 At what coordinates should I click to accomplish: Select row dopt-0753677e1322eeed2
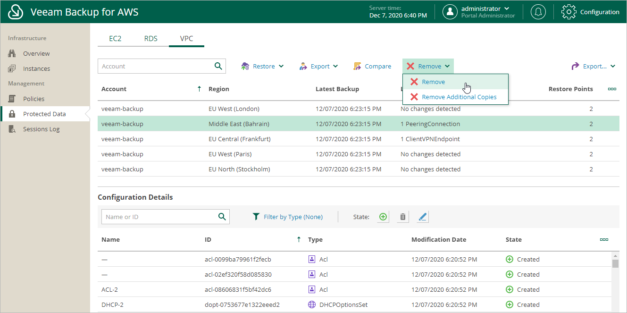(355, 305)
